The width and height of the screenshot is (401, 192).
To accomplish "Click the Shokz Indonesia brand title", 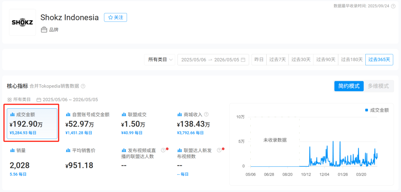I will coord(69,17).
